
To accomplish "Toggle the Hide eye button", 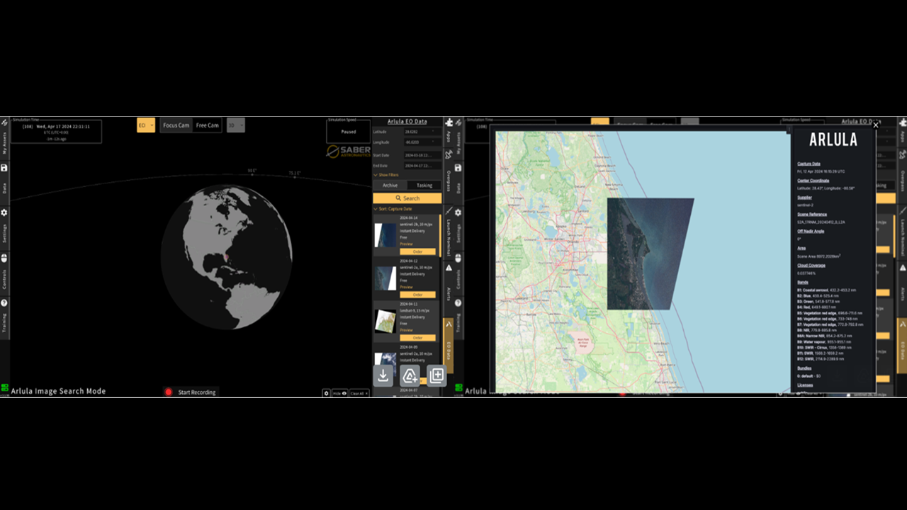I will pos(340,393).
